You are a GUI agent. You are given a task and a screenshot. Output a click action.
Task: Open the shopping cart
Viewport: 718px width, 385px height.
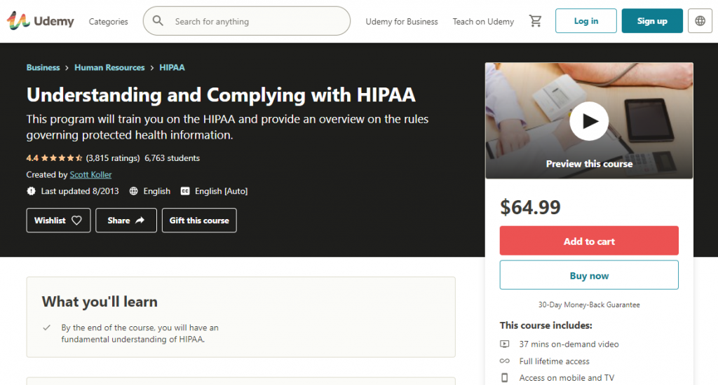click(x=536, y=21)
